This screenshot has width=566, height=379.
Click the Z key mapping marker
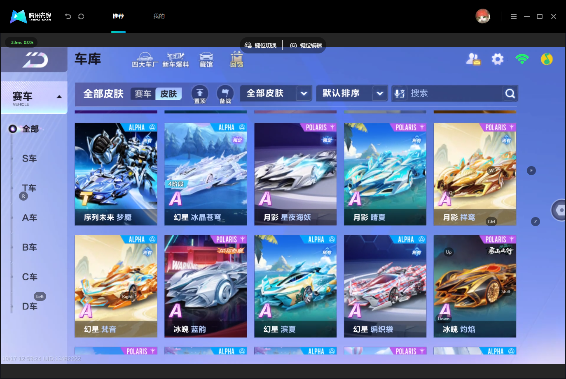pyautogui.click(x=536, y=222)
